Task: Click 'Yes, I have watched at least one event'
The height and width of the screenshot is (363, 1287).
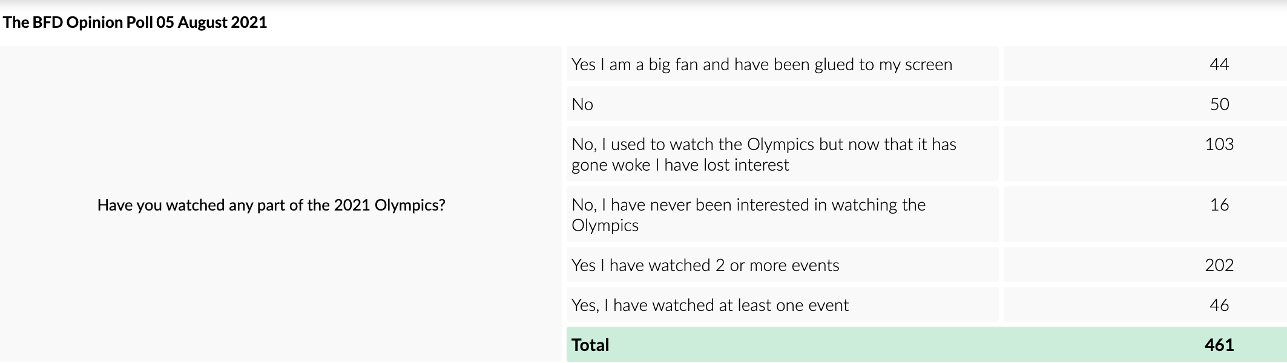Action: 710,306
